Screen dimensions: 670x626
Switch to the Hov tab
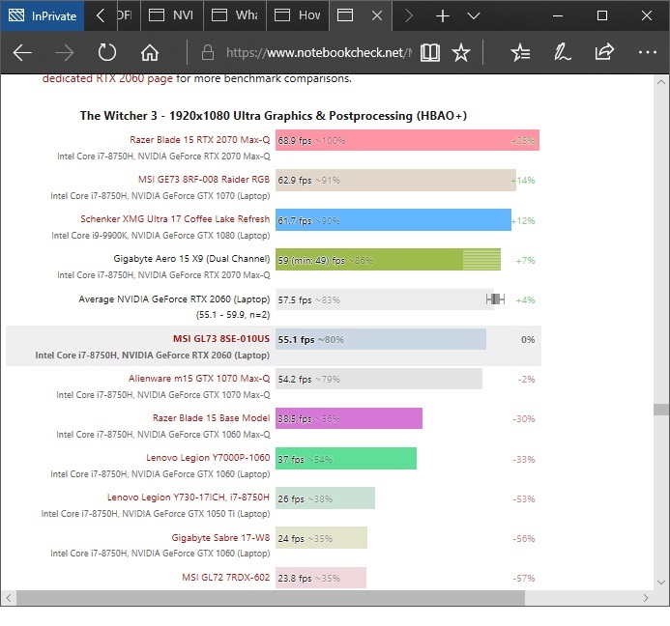(x=298, y=15)
